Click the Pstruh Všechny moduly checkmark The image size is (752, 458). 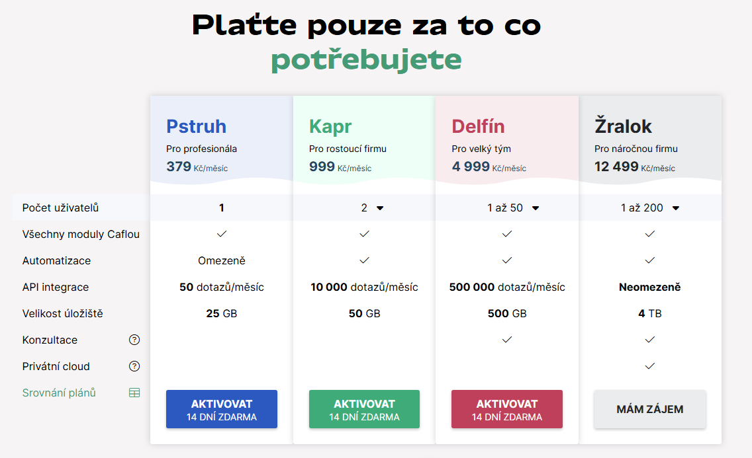pos(222,234)
